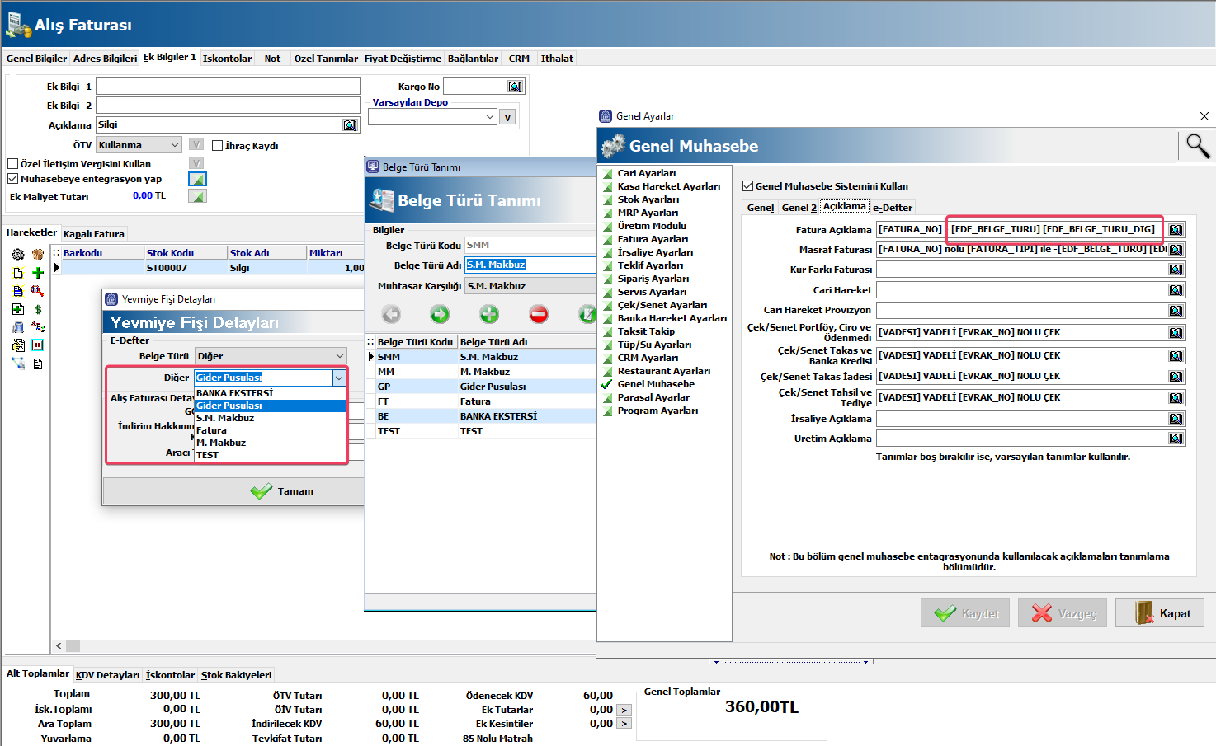Click the red minus delete icon in Belge Türü Tanımı
The width and height of the screenshot is (1216, 746).
(x=539, y=314)
